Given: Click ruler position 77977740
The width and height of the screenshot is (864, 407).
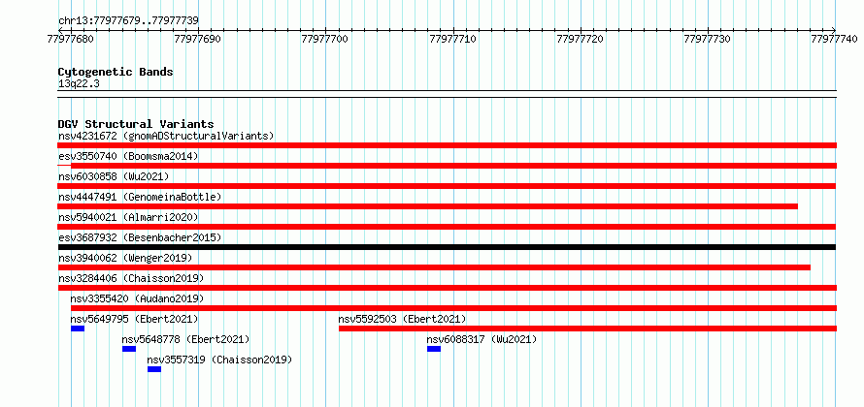Looking at the screenshot, I should click(835, 39).
